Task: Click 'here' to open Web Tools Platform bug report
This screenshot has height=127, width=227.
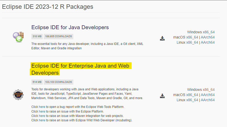Action: [42, 107]
